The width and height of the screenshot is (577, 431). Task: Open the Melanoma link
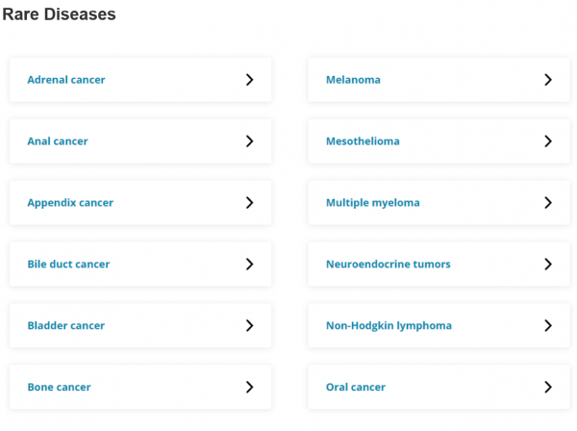(353, 80)
